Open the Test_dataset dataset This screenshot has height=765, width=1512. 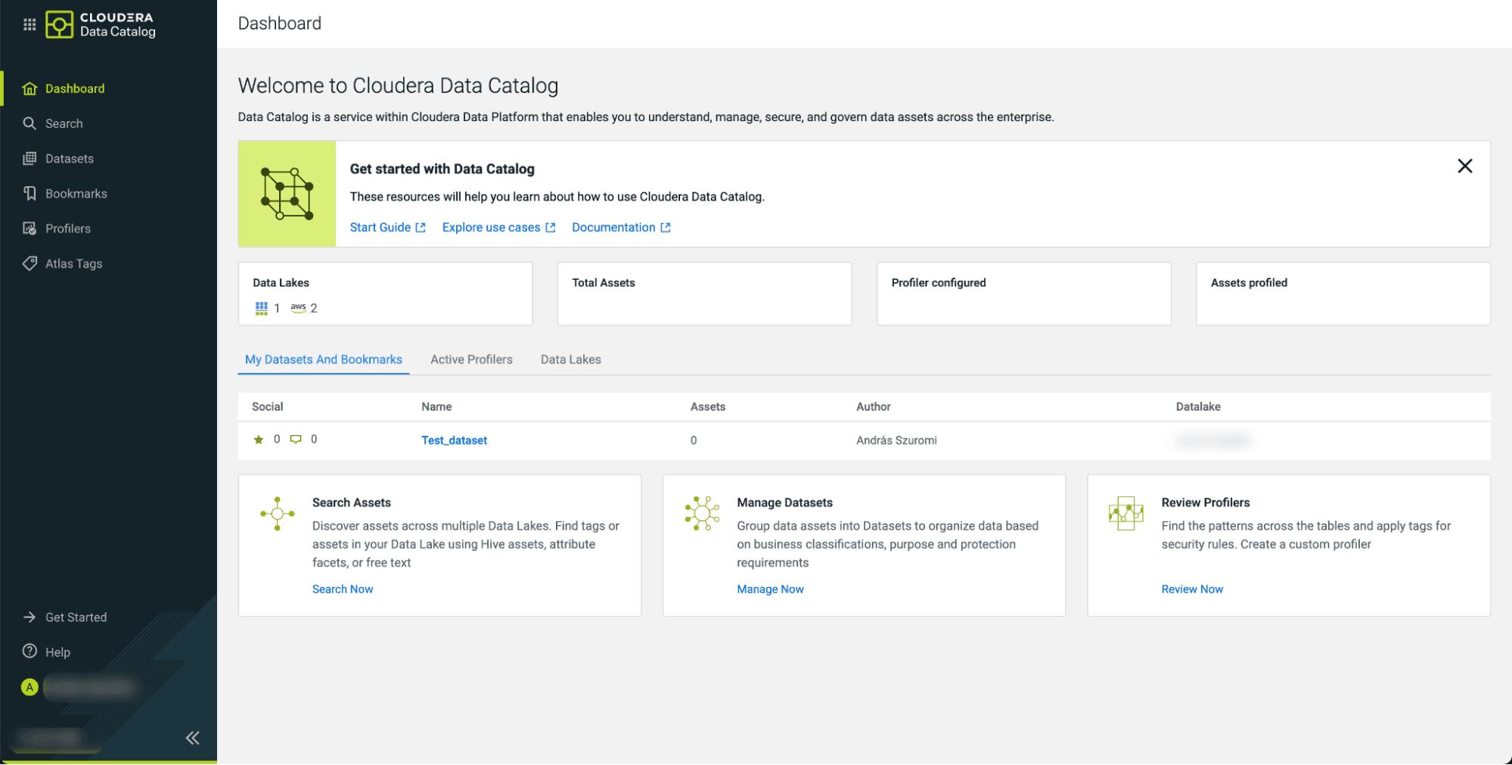tap(454, 440)
